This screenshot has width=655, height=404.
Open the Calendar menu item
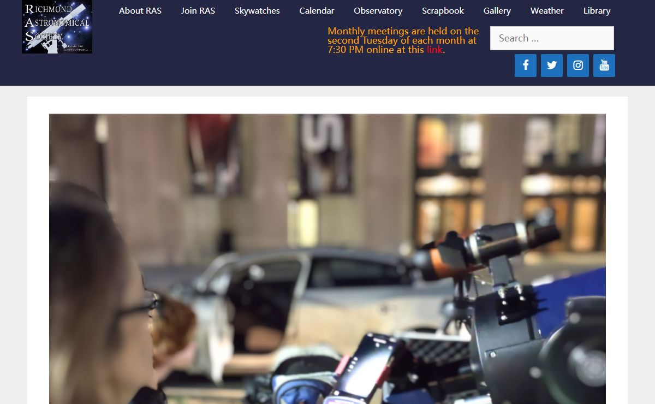click(x=317, y=11)
